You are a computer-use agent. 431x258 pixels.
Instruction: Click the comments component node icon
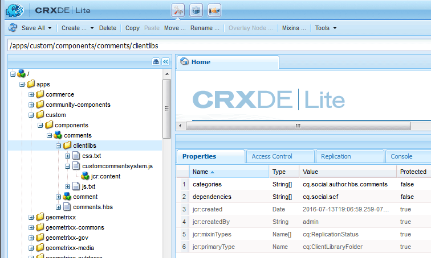58,135
